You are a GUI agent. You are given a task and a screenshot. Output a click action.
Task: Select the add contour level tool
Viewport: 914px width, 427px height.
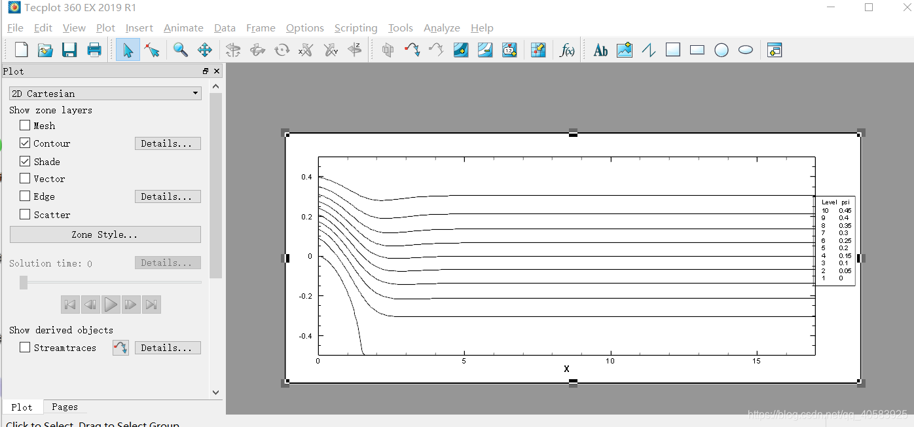click(461, 50)
